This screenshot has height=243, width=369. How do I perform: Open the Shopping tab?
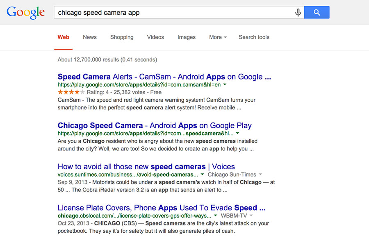coord(122,37)
